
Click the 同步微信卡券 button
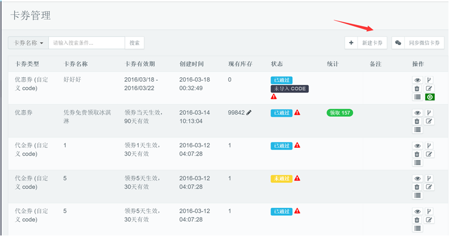[x=418, y=43]
